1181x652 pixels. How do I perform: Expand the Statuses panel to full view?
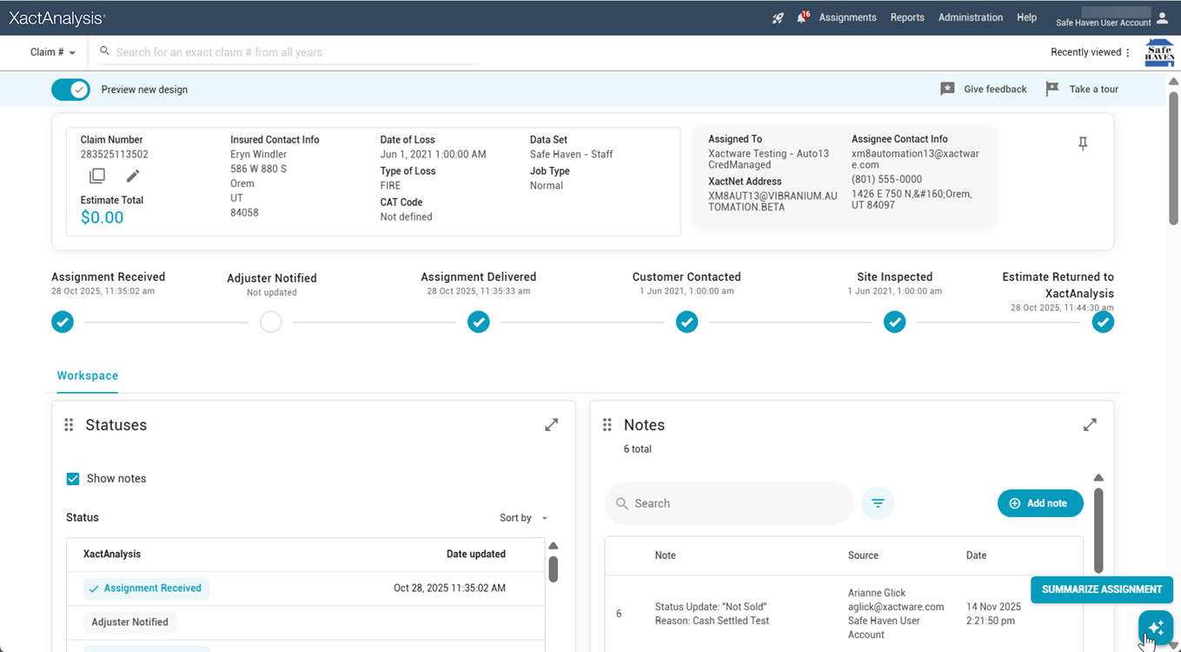tap(551, 425)
